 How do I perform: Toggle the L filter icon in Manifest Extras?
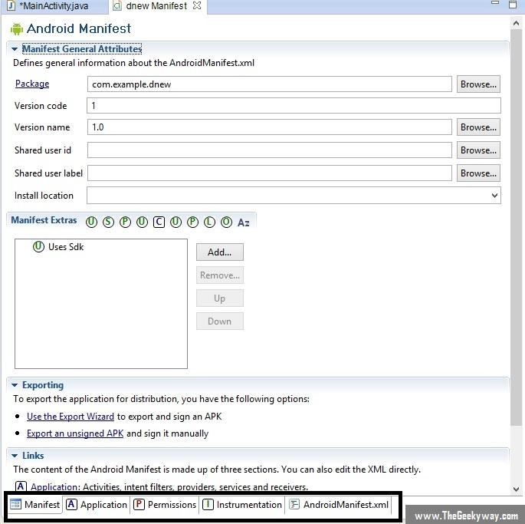point(209,222)
